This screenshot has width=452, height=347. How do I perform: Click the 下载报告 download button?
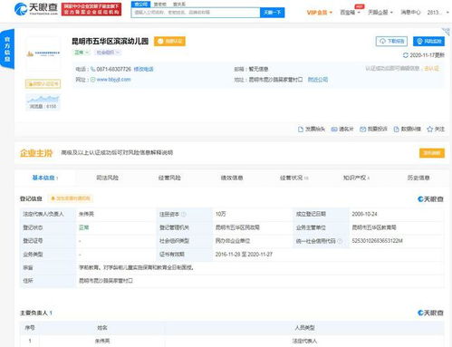[x=391, y=41]
